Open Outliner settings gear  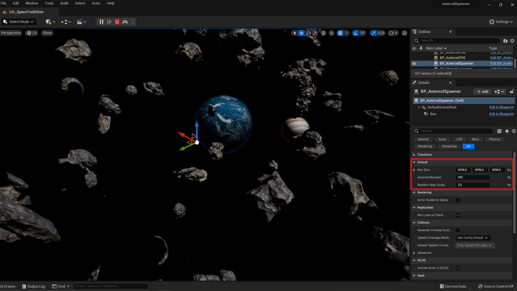pos(512,41)
